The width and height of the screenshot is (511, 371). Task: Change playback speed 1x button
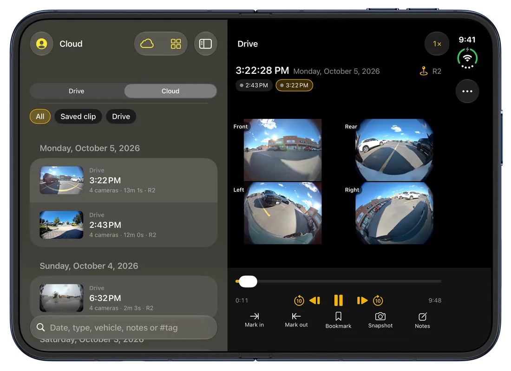[437, 44]
